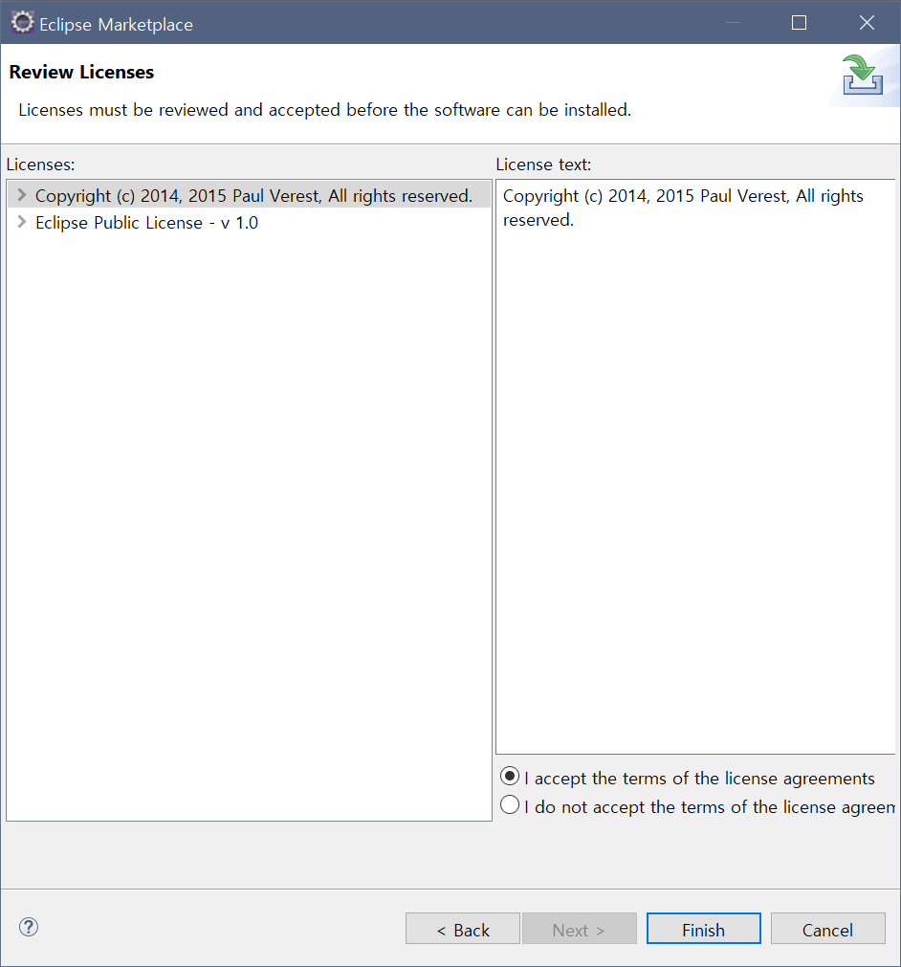Screen dimensions: 901x967
Task: Select the Copyright 2014, 2015 Paul Verest row
Action: (249, 195)
